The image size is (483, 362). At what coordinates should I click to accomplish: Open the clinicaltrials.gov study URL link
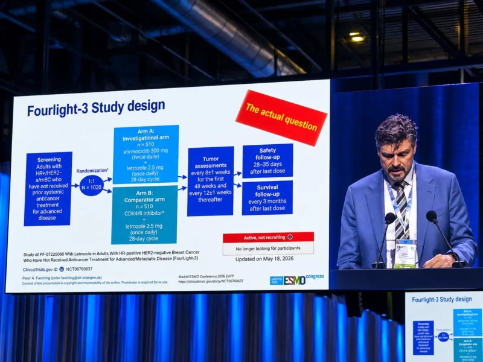click(x=211, y=281)
